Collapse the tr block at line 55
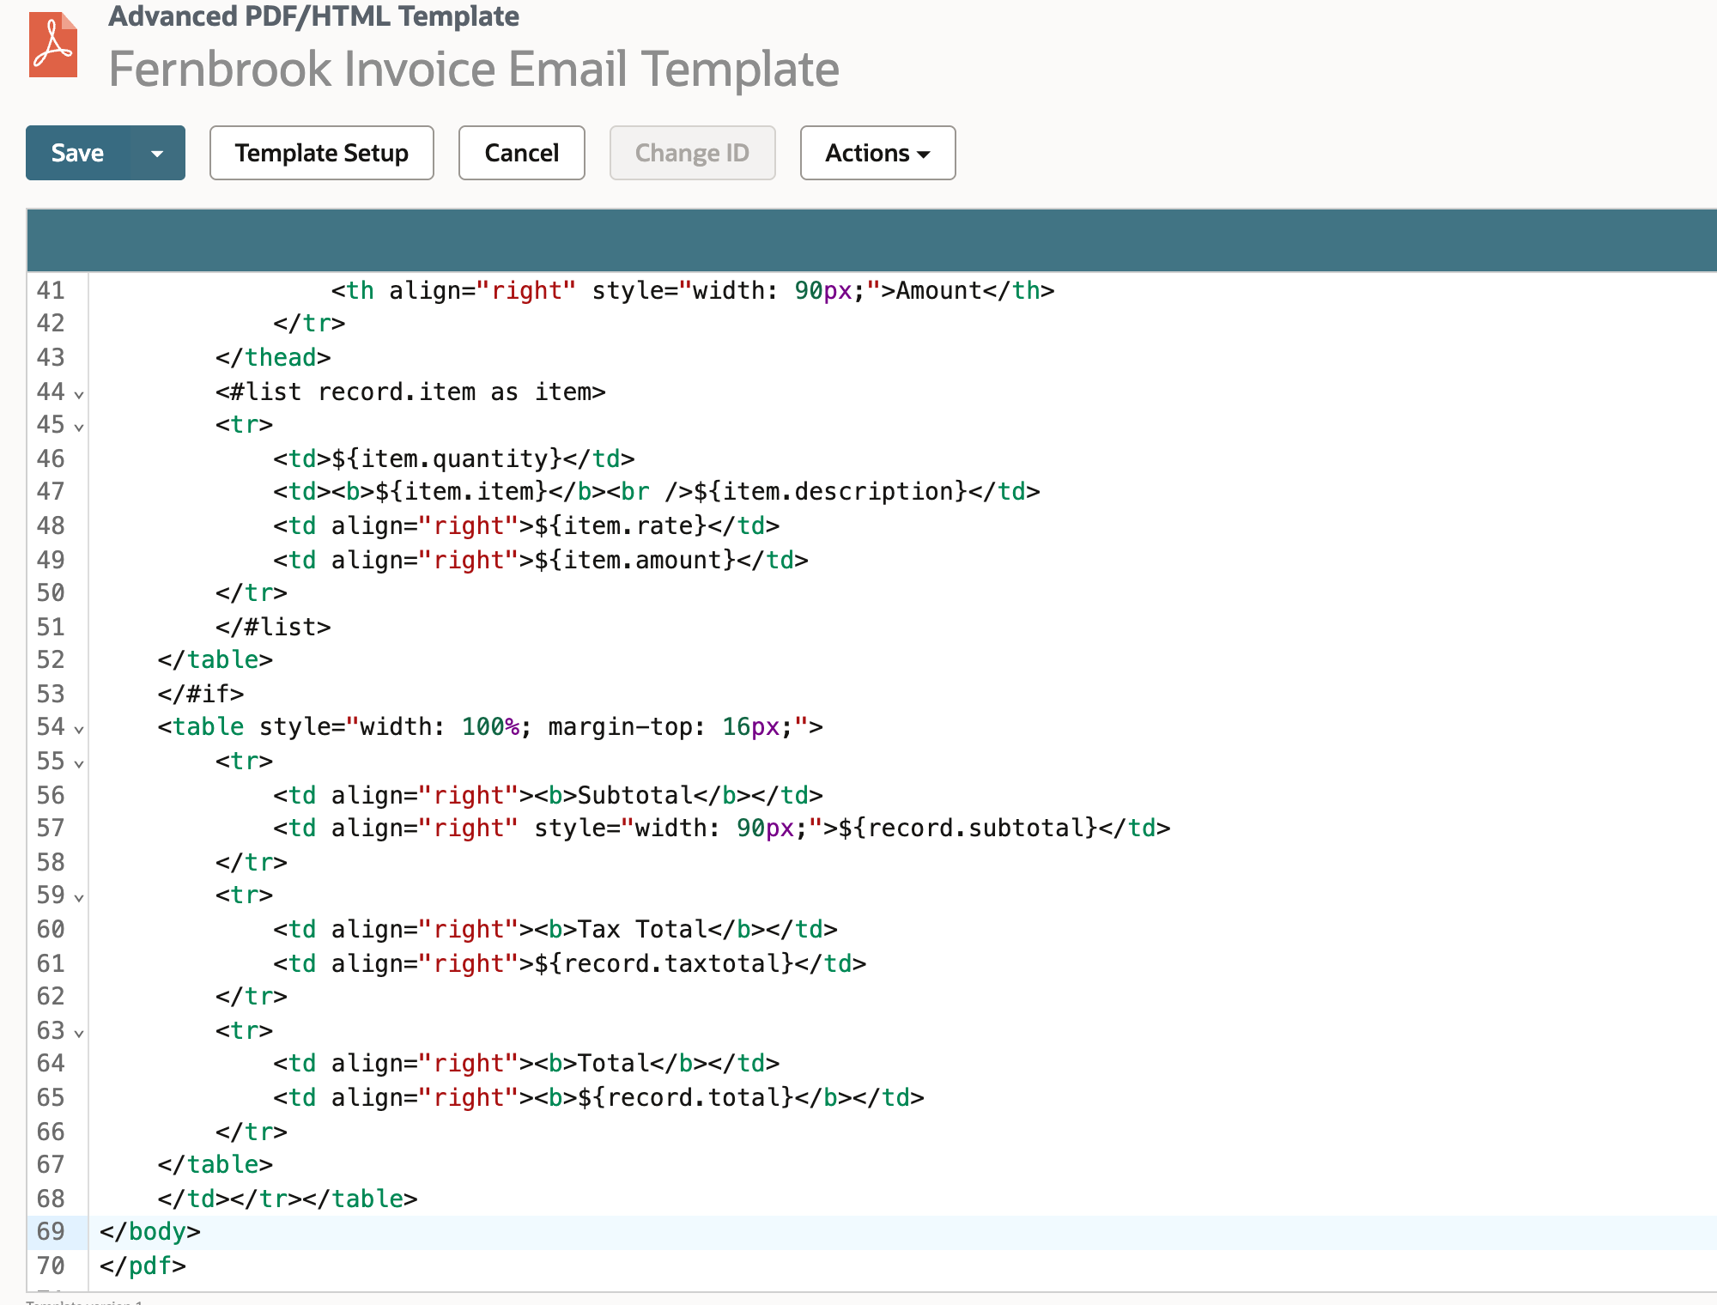This screenshot has height=1305, width=1717. pyautogui.click(x=79, y=763)
